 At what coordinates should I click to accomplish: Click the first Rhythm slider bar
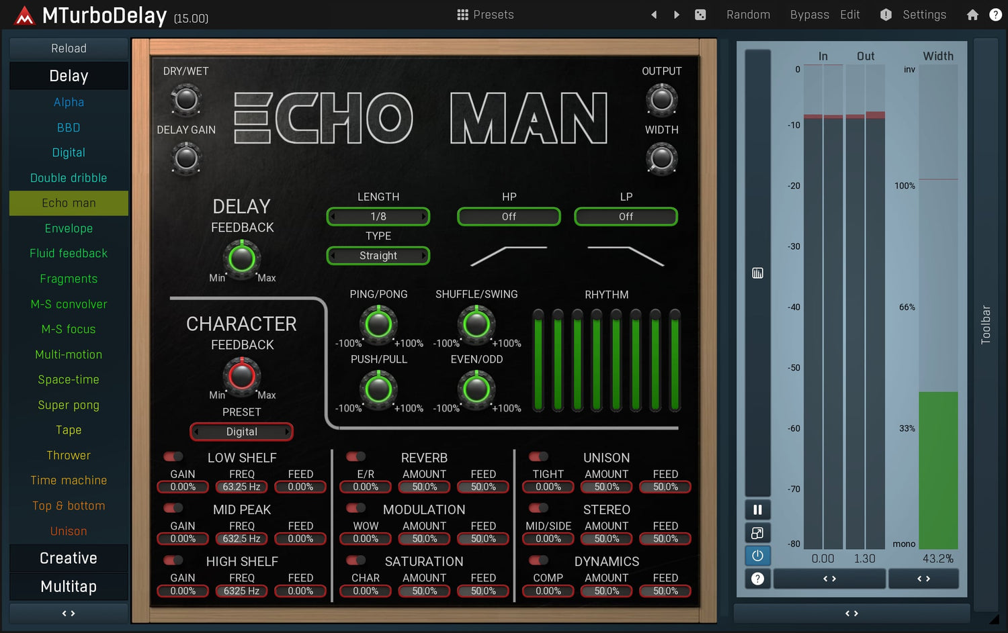[538, 360]
